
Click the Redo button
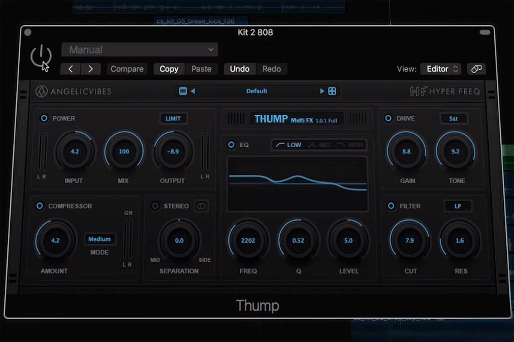click(x=272, y=69)
